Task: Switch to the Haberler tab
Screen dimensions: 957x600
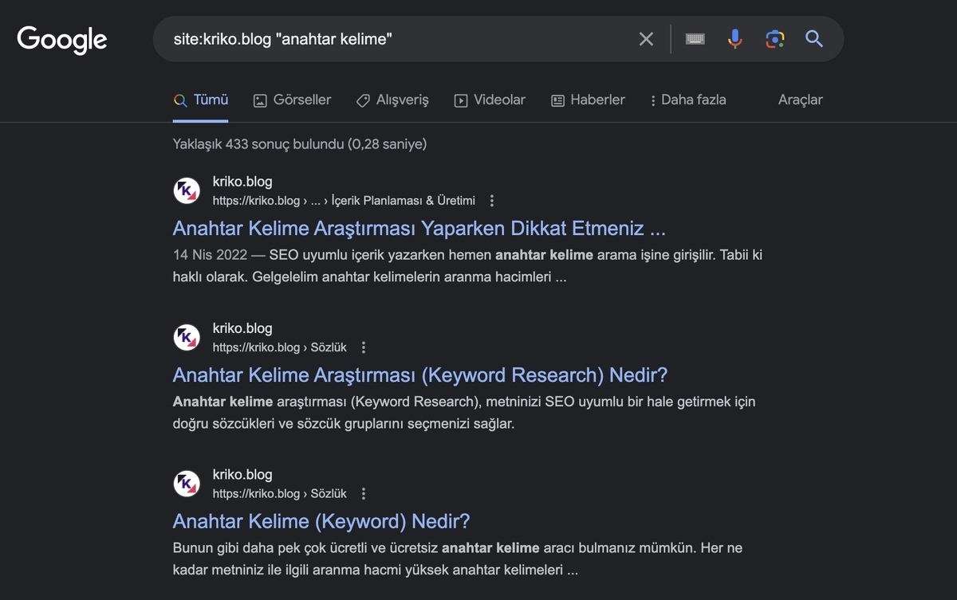Action: pos(588,100)
